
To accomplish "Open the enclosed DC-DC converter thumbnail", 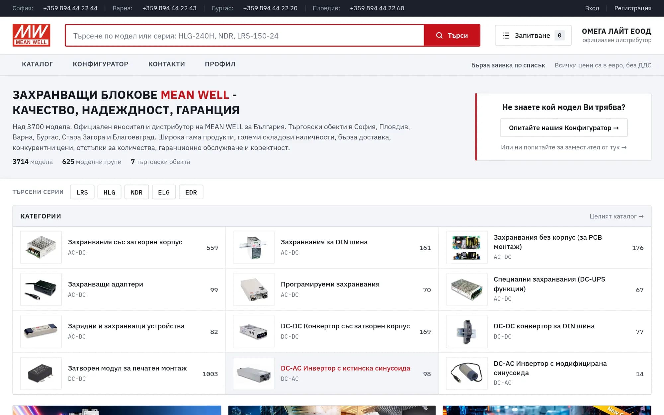I will (254, 331).
